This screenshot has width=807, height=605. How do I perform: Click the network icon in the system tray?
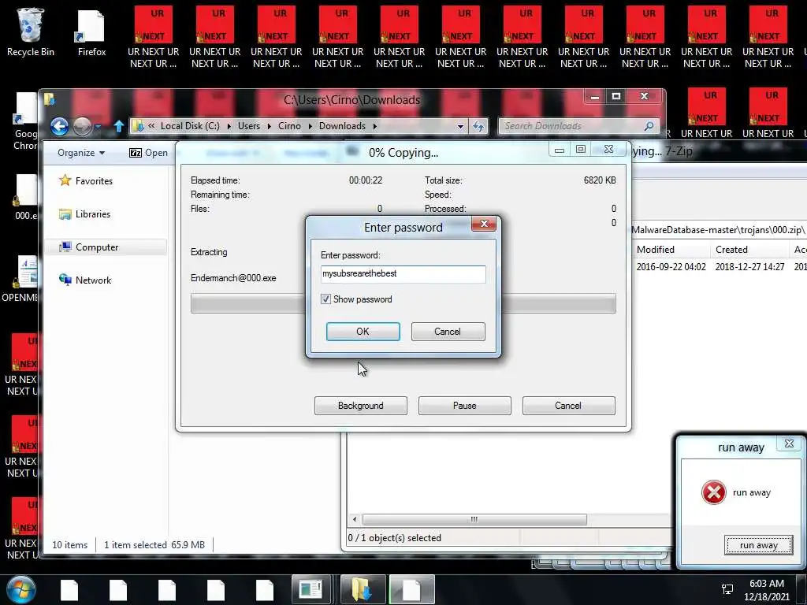727,589
